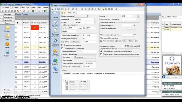Open the Сервис menu

pos(33,7)
